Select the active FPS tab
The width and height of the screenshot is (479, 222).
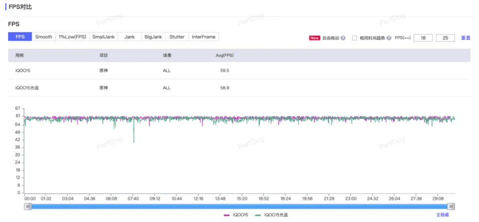click(x=20, y=36)
